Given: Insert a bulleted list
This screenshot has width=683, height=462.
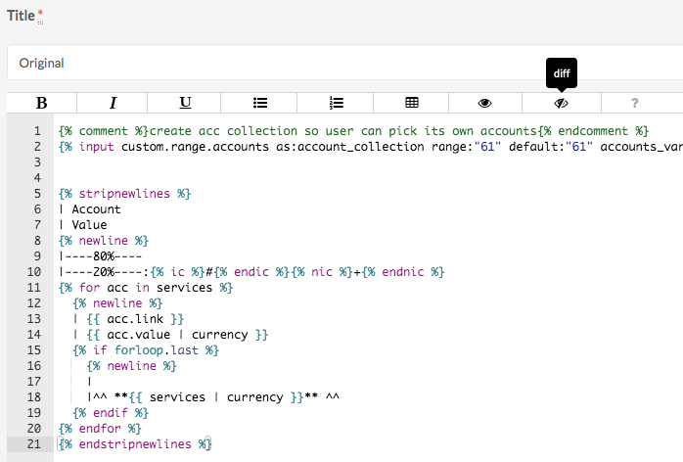Looking at the screenshot, I should [x=259, y=103].
